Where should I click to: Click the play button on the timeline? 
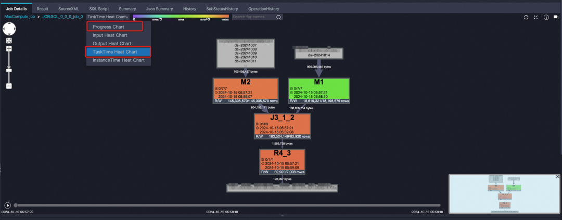click(7, 205)
